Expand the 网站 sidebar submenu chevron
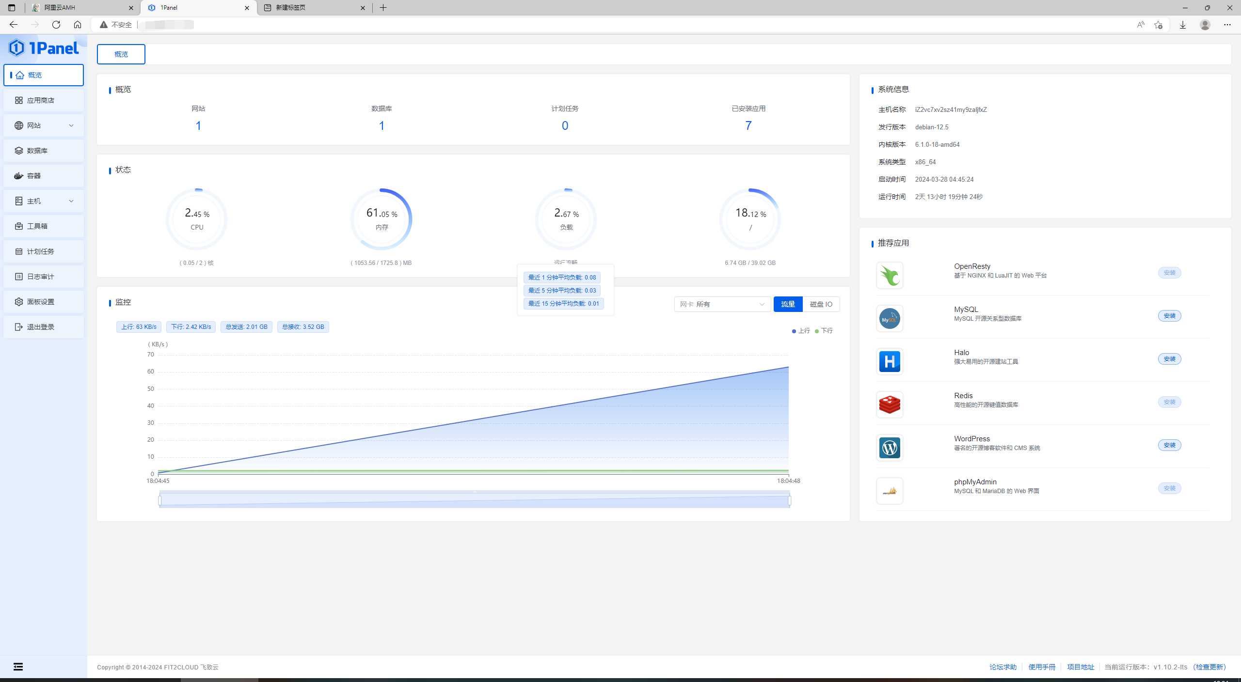Viewport: 1241px width, 682px height. click(71, 125)
